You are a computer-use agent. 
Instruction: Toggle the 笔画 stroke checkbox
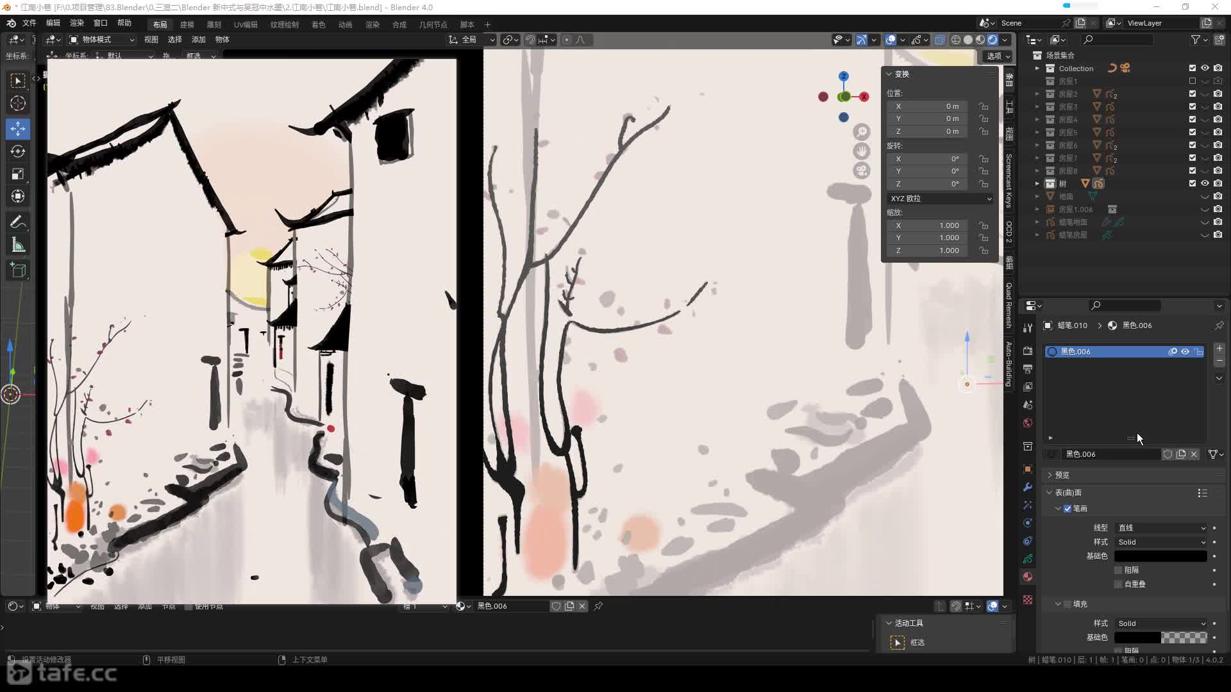tap(1068, 509)
